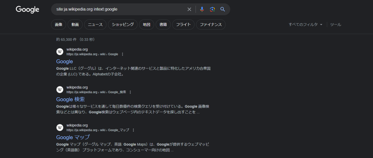Clear the search query with the X icon
The image size is (373, 158).
(189, 9)
